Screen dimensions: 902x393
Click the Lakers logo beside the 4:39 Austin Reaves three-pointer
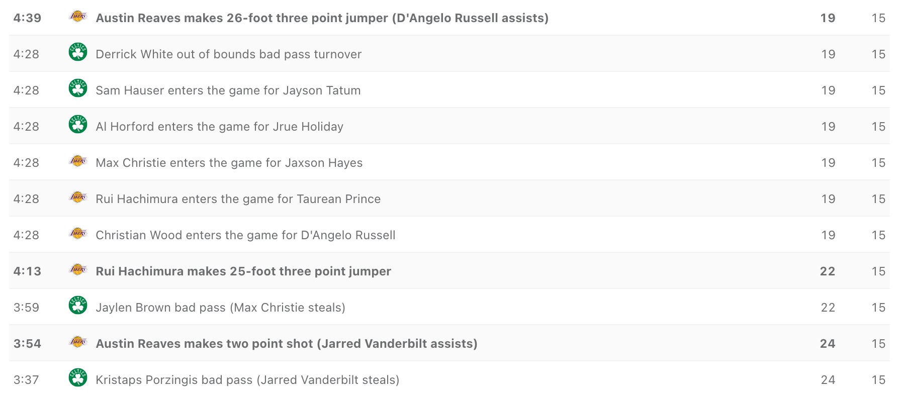pyautogui.click(x=78, y=17)
